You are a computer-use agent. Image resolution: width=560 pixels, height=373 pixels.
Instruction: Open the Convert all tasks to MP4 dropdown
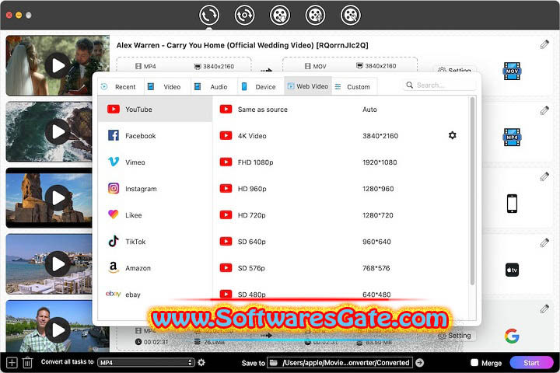click(146, 363)
